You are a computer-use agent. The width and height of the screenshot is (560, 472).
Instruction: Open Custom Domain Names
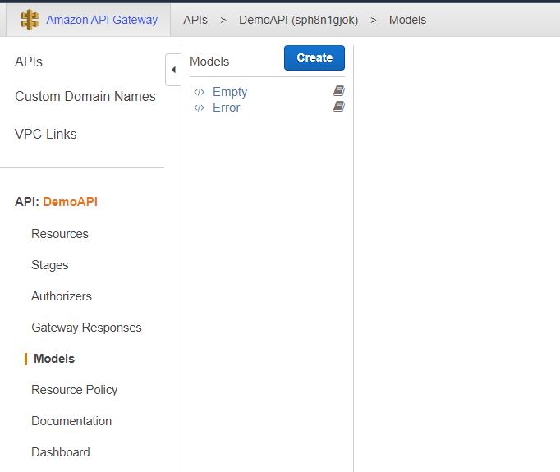(85, 96)
